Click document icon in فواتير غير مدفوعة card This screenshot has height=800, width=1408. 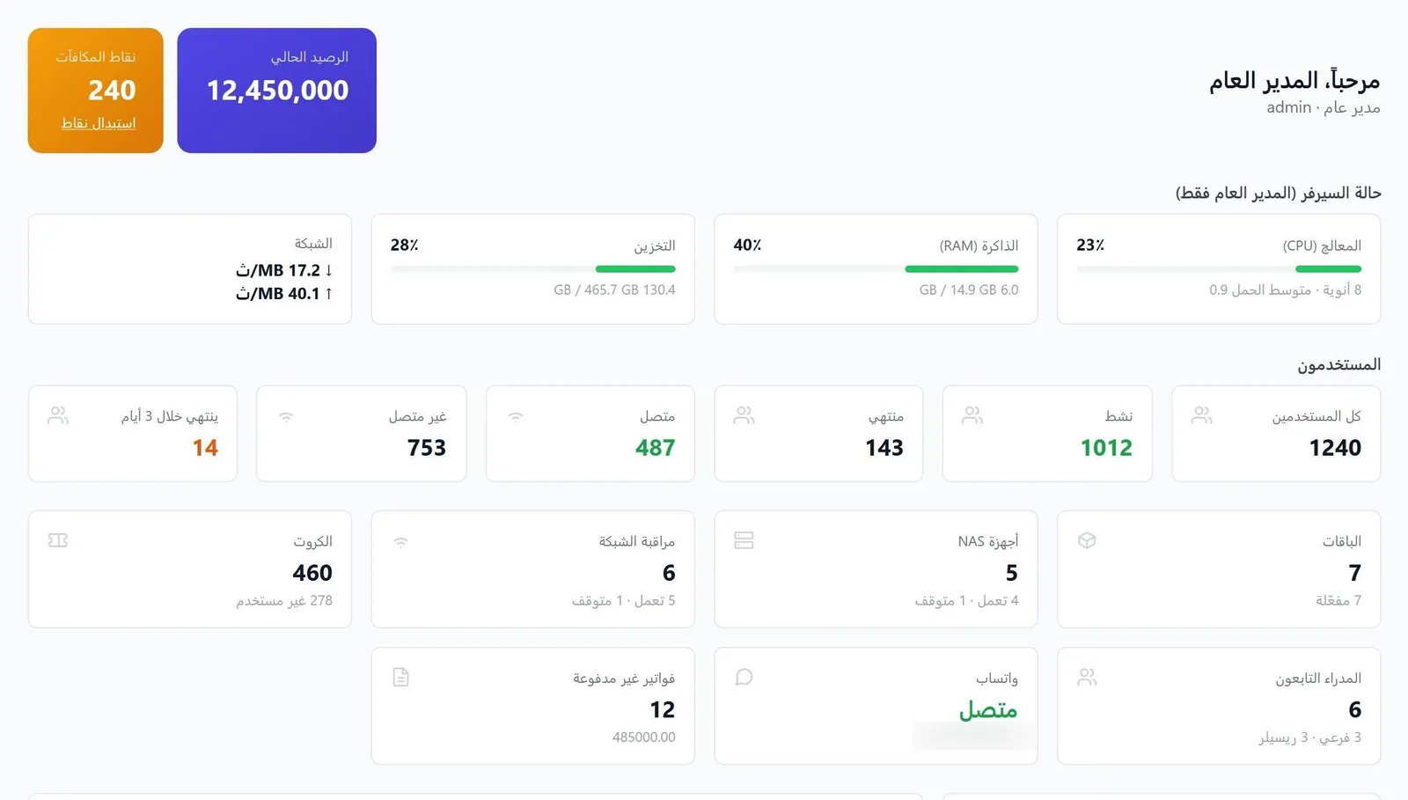pos(401,677)
